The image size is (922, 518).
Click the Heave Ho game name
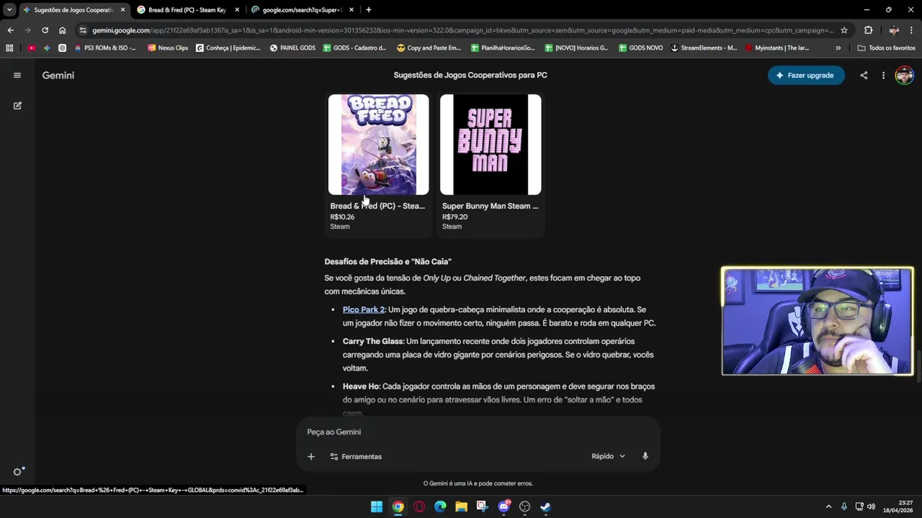coord(360,386)
